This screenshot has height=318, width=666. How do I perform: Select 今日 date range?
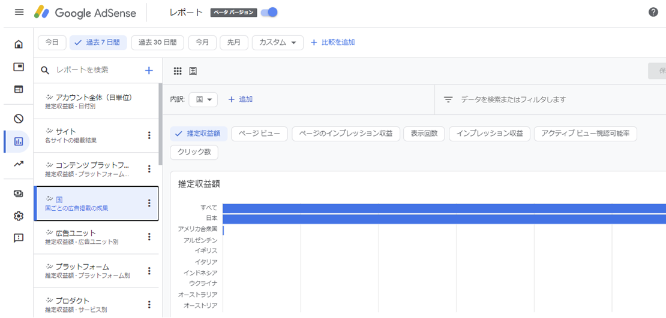pos(52,43)
